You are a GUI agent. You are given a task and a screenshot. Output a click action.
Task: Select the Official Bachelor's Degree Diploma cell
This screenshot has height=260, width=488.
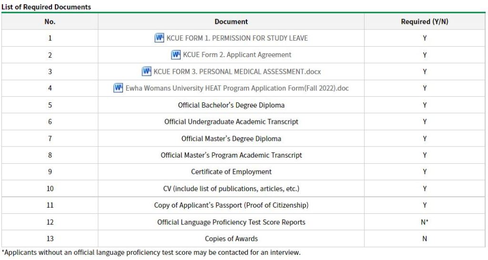[x=231, y=105]
